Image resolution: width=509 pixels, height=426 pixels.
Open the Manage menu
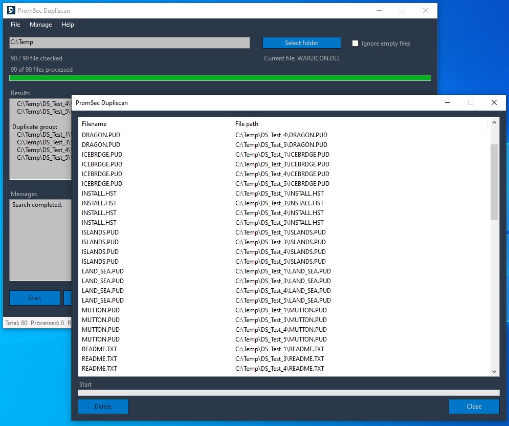tap(40, 25)
